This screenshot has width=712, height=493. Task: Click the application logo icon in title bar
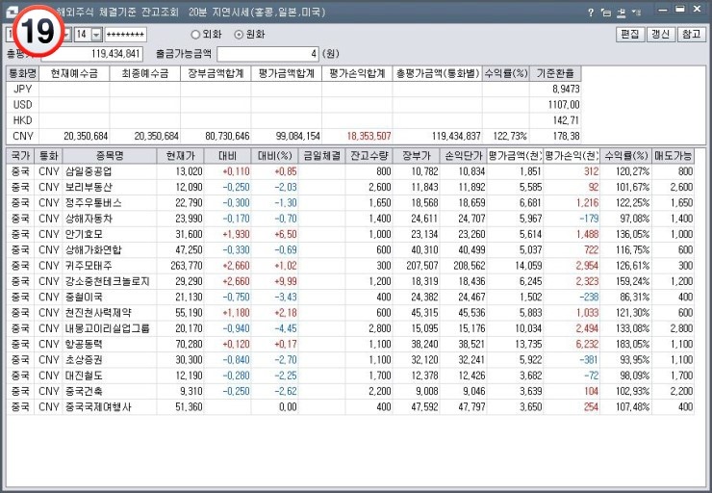(x=12, y=13)
